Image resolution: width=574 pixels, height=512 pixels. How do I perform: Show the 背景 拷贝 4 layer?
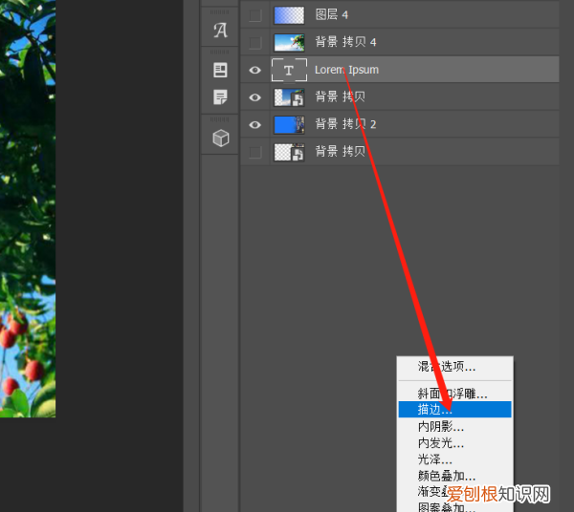255,42
